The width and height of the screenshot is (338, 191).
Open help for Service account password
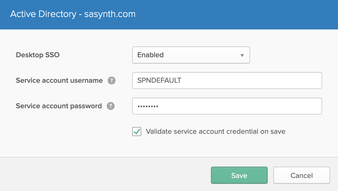coord(111,106)
